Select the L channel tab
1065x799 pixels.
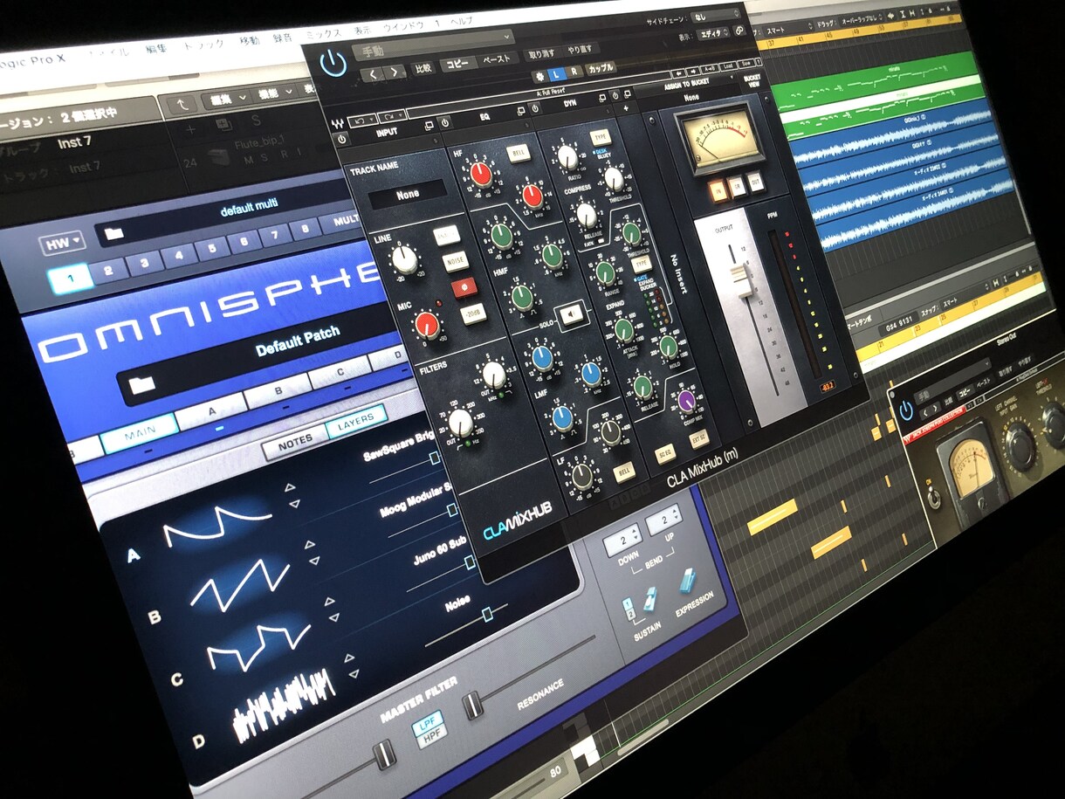pos(556,75)
